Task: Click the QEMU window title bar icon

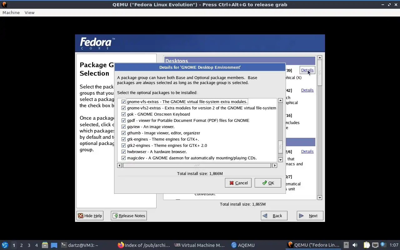Action: click(4, 4)
